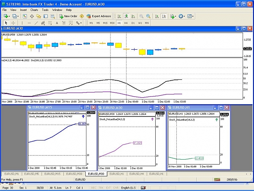254x191 pixels.
Task: Open the Window menu
Action: click(57, 10)
